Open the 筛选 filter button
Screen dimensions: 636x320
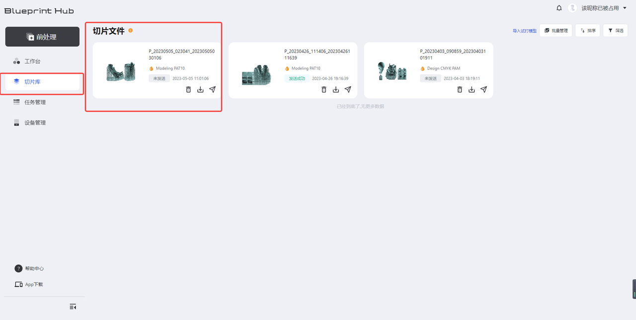tap(615, 31)
